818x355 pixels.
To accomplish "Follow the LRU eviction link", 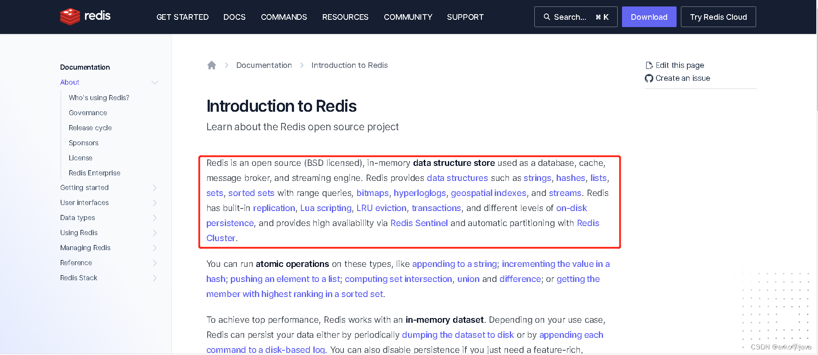I will (381, 208).
